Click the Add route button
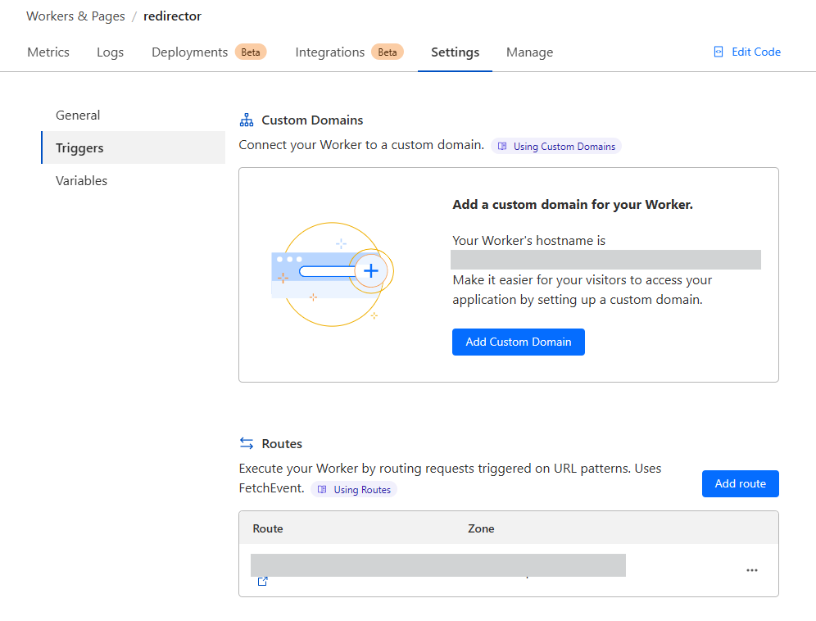This screenshot has height=621, width=816. 740,483
